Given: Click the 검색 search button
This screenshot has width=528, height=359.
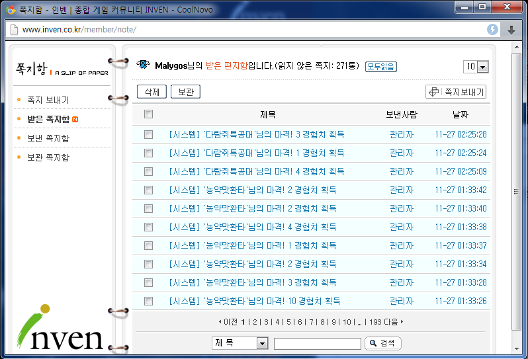Looking at the screenshot, I should 383,343.
